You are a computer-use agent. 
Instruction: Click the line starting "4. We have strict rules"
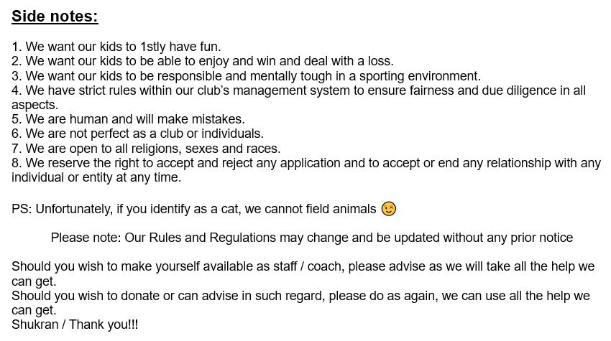coord(298,90)
